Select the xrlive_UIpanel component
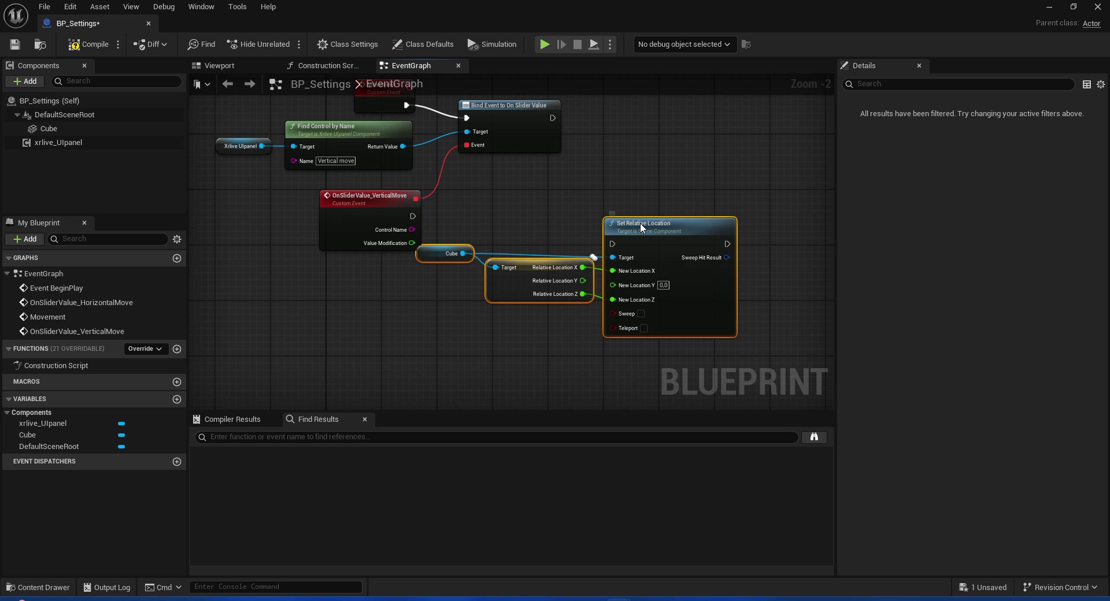The width and height of the screenshot is (1110, 601). click(x=58, y=143)
